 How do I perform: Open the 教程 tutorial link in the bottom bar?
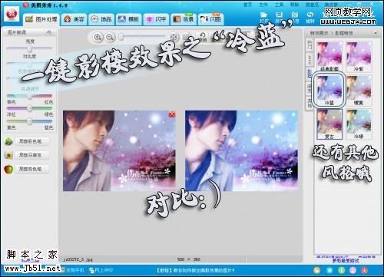pos(195,270)
